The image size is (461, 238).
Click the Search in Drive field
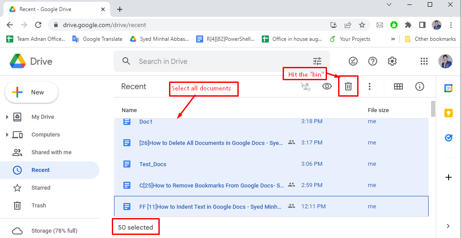[x=222, y=61]
